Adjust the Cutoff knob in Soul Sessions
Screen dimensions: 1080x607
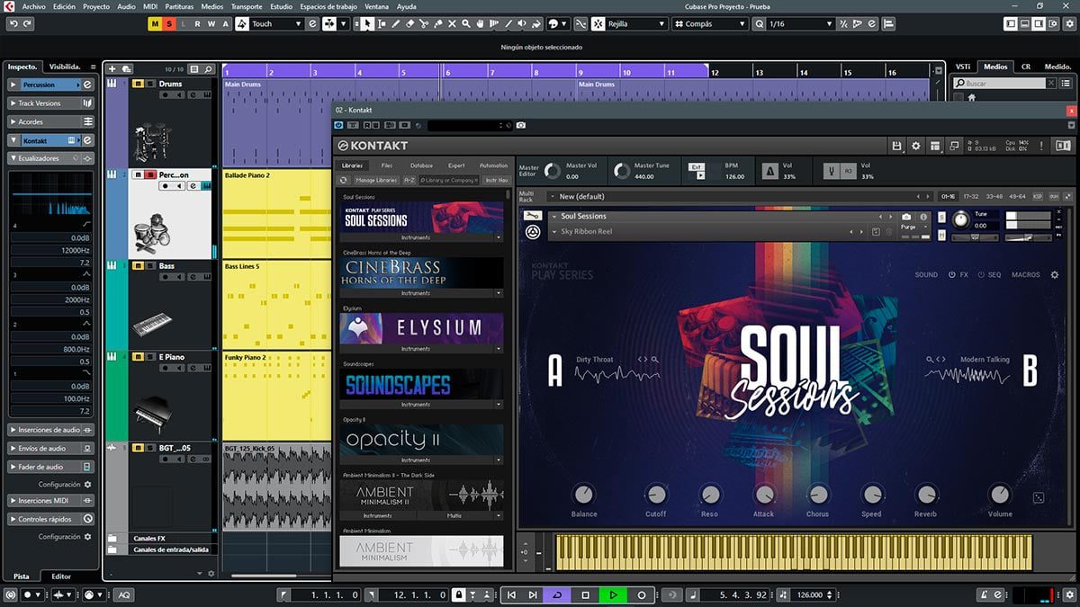[656, 494]
